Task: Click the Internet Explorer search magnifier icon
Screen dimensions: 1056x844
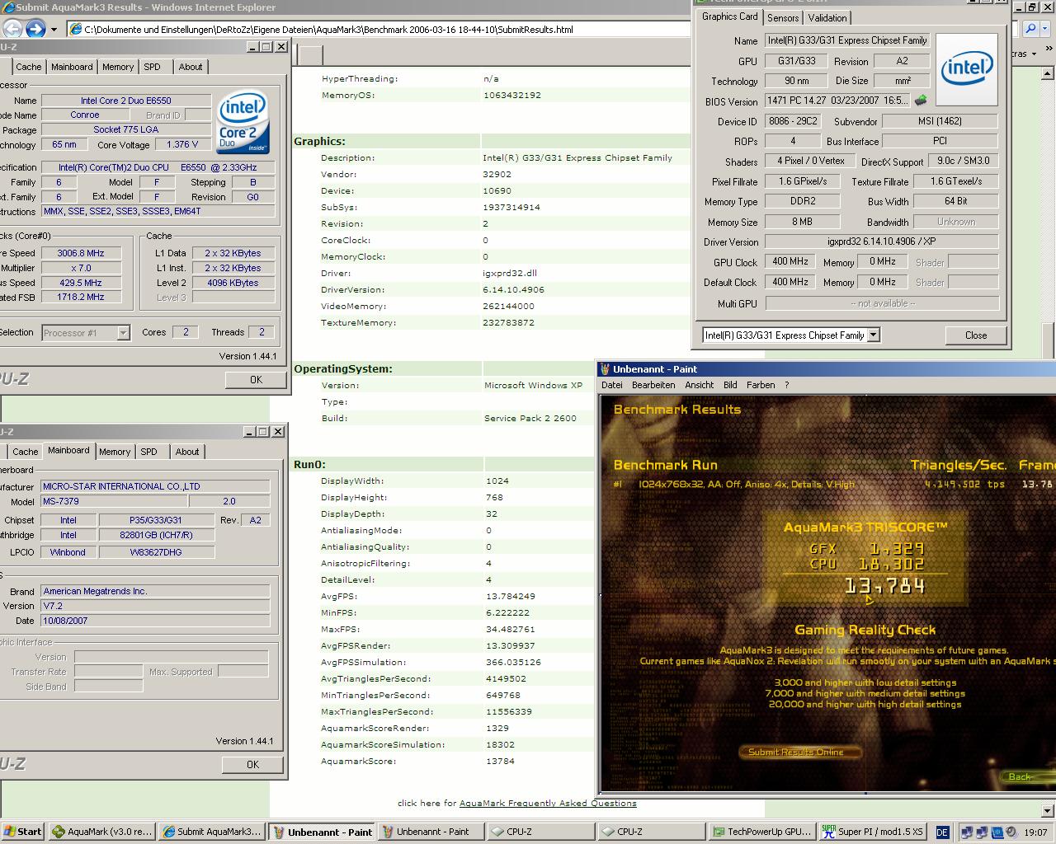Action: [1031, 29]
